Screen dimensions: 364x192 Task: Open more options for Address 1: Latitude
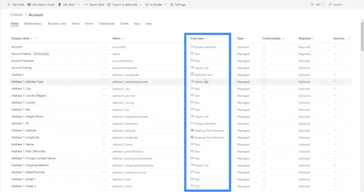pos(104,130)
